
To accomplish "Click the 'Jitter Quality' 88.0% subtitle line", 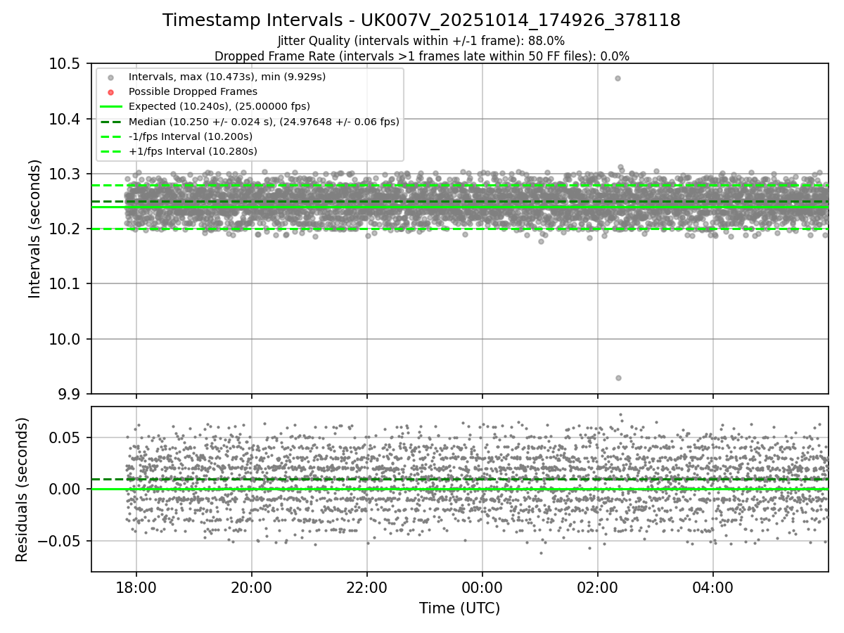I will [x=421, y=41].
